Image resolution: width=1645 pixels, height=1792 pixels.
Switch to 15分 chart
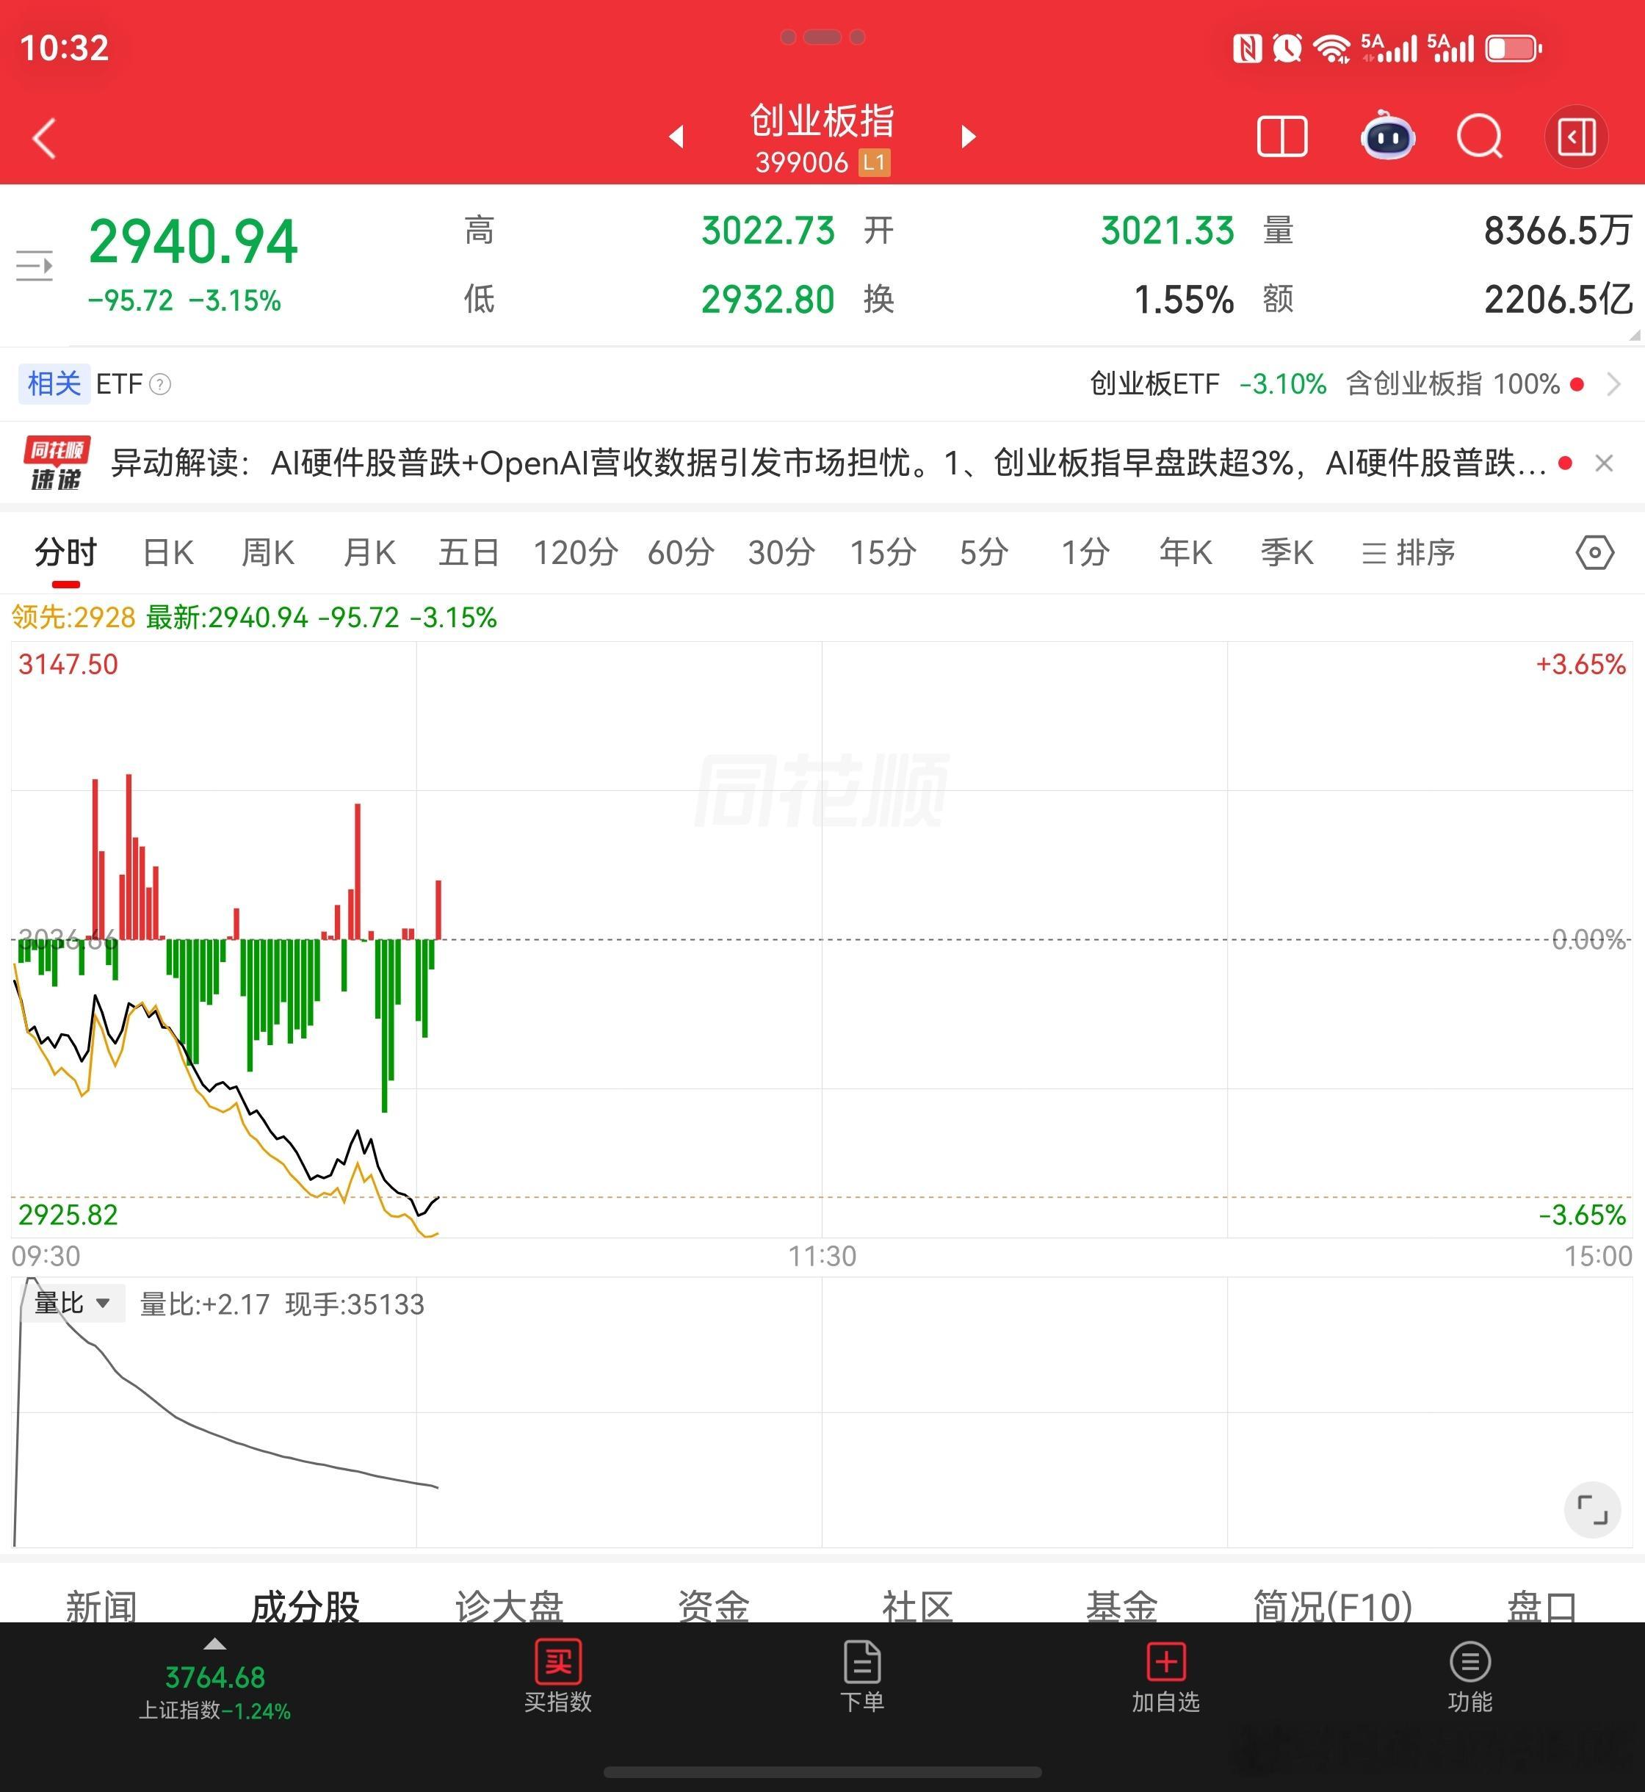[x=883, y=553]
